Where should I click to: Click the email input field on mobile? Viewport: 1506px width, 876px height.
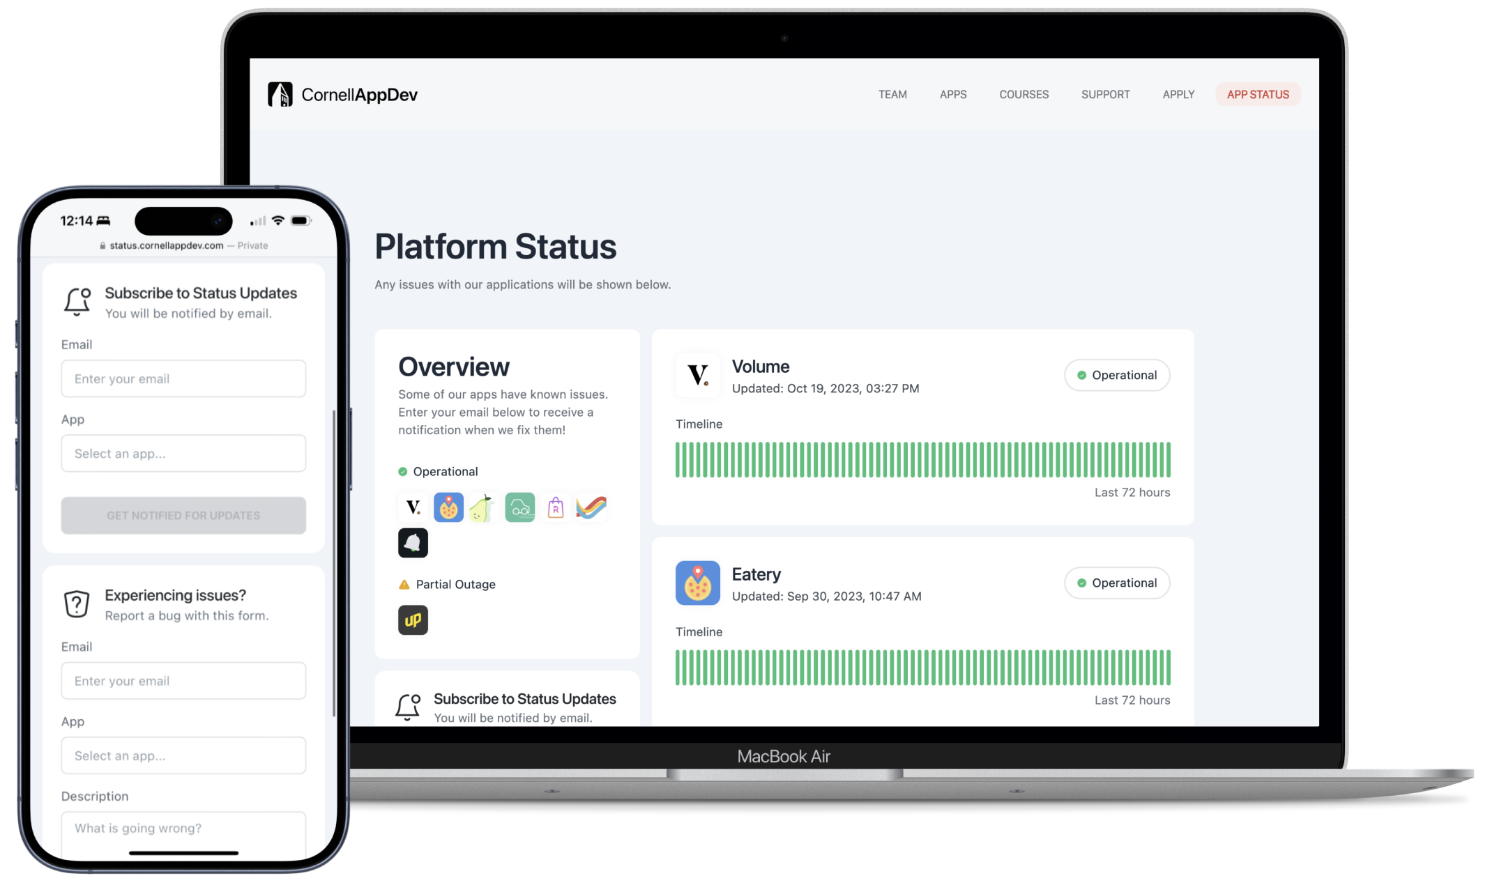tap(183, 378)
